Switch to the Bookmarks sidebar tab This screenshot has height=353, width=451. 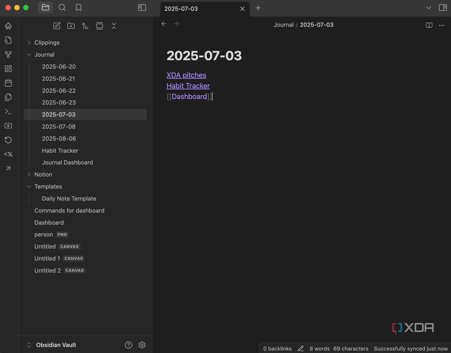click(x=78, y=8)
